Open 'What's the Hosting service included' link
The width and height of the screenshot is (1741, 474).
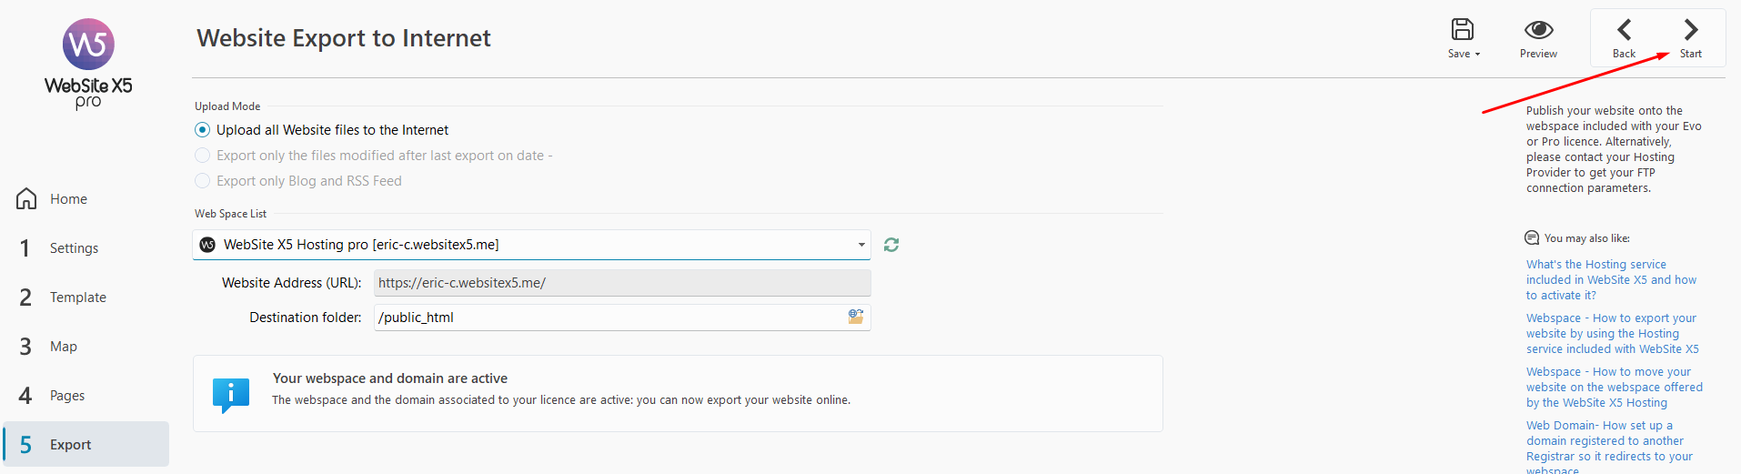click(x=1611, y=280)
